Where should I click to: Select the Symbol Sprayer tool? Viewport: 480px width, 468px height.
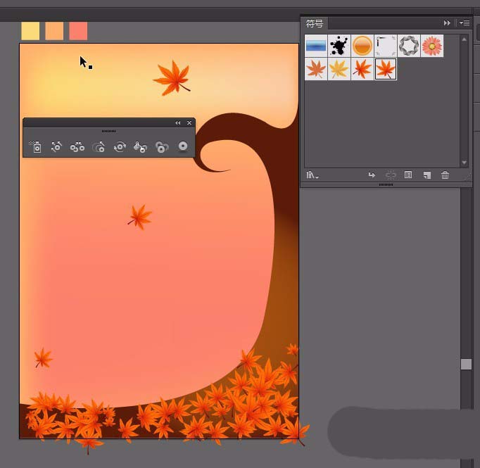[35, 146]
